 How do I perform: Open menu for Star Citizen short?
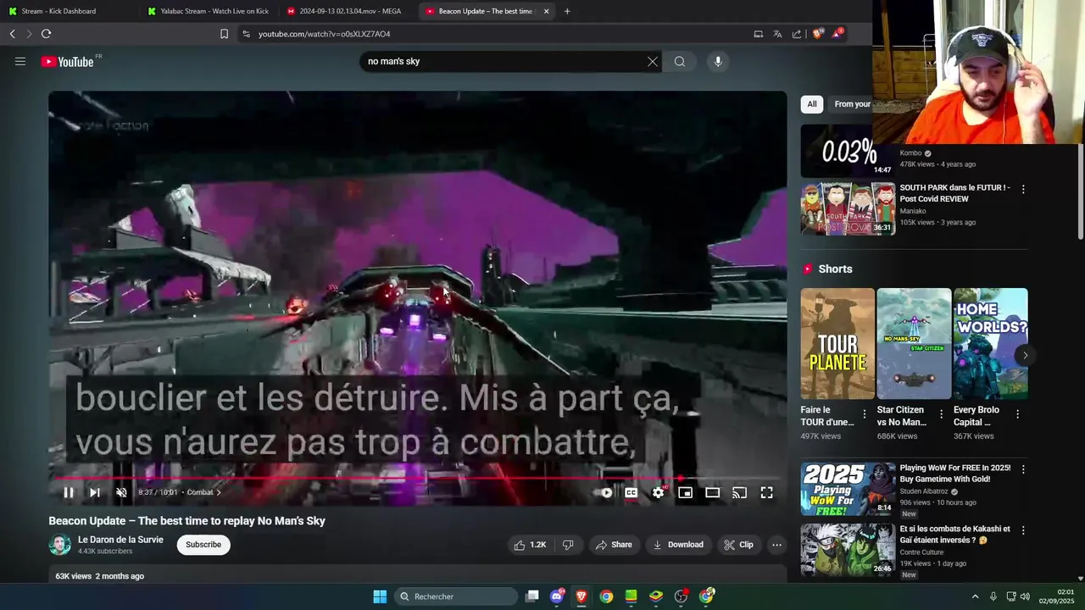tap(941, 414)
